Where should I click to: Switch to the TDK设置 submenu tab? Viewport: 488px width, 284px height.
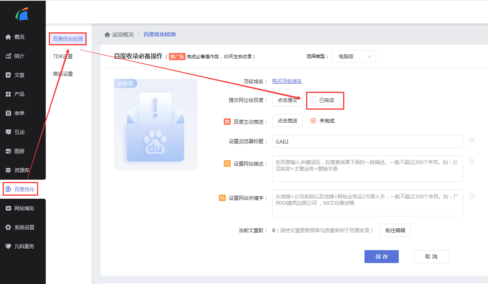coord(63,56)
